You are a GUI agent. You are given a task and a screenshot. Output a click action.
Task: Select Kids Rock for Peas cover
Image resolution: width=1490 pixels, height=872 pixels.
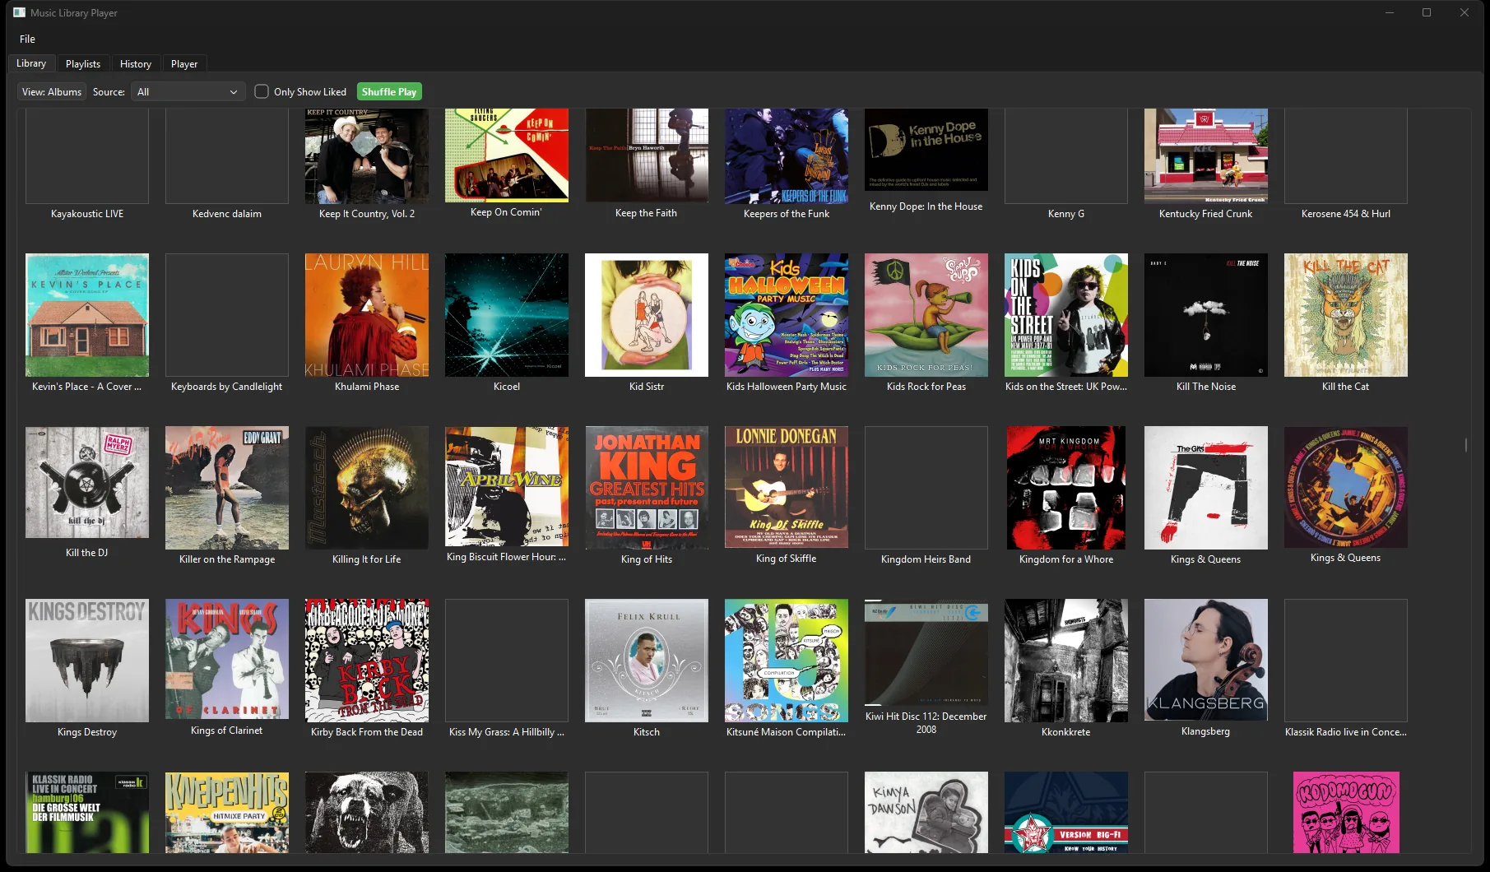pyautogui.click(x=926, y=315)
